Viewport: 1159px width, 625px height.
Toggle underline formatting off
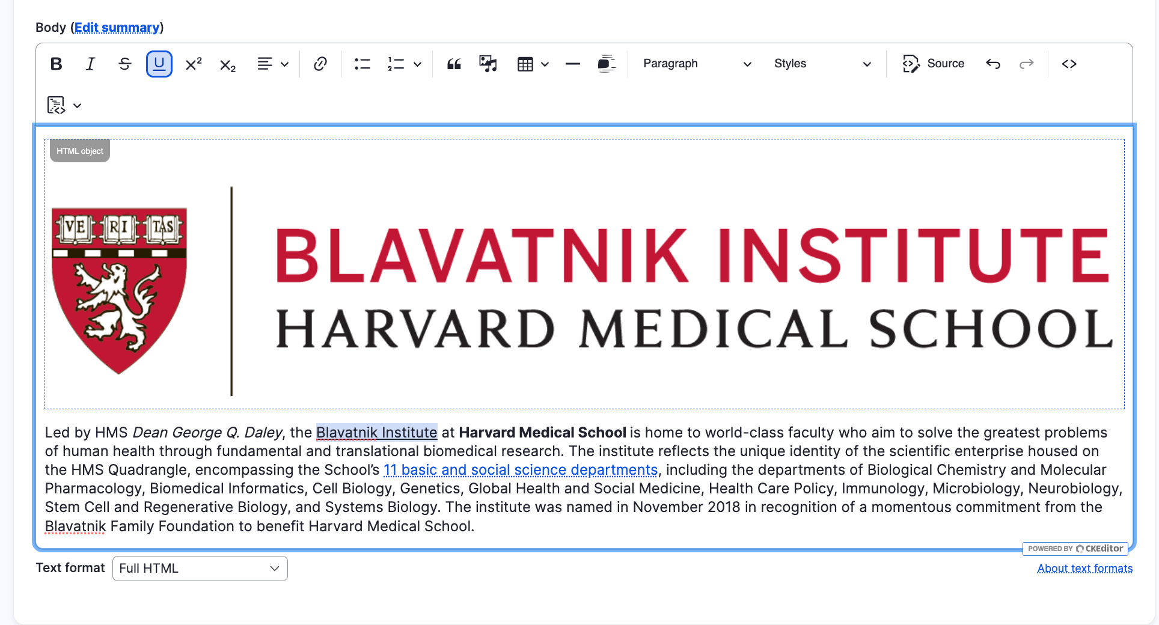[x=159, y=64]
